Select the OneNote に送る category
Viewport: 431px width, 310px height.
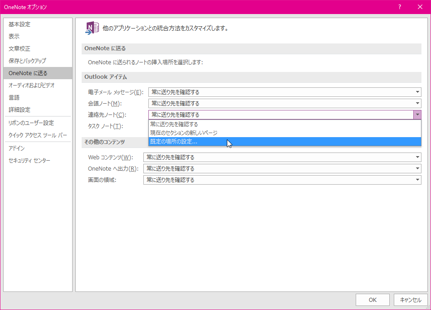(38, 73)
